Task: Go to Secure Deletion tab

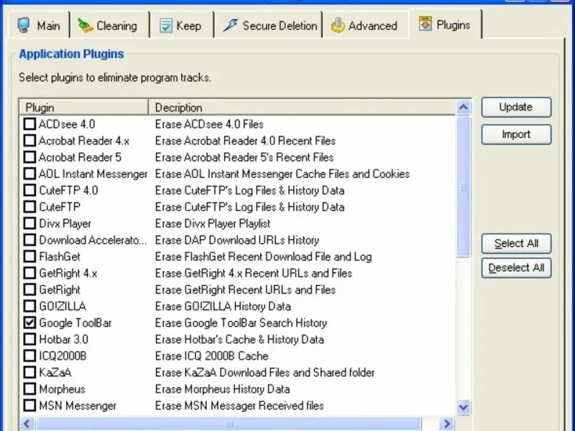Action: (x=268, y=25)
